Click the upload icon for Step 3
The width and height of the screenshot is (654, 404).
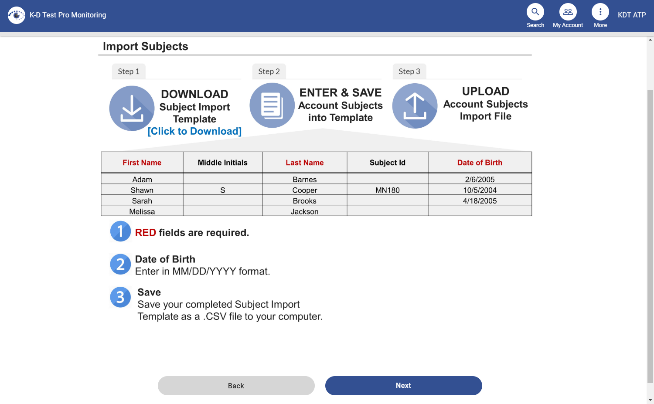pyautogui.click(x=415, y=105)
